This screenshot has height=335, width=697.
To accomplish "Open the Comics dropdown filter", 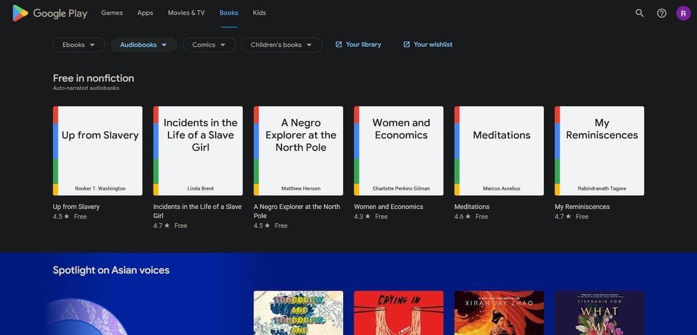I will pos(209,45).
